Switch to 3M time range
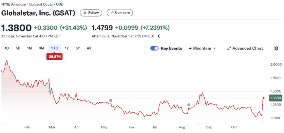The height and width of the screenshot is (133, 284). (41, 48)
